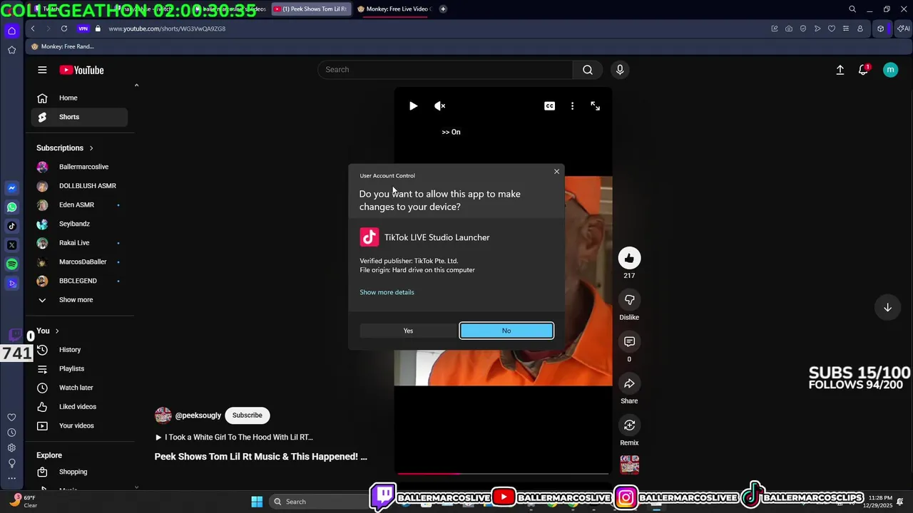Expand the Subscriptions section arrow

pyautogui.click(x=91, y=148)
